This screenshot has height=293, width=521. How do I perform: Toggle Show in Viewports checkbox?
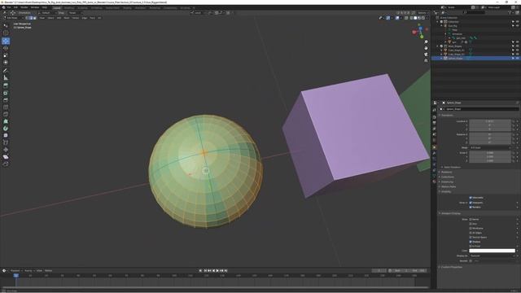(471, 203)
